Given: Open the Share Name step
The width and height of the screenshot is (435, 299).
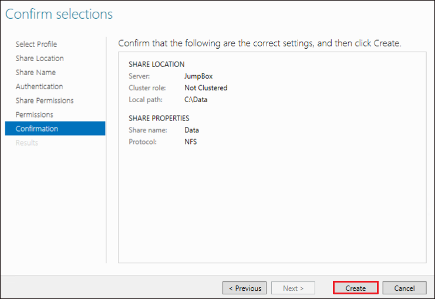Looking at the screenshot, I should [35, 72].
